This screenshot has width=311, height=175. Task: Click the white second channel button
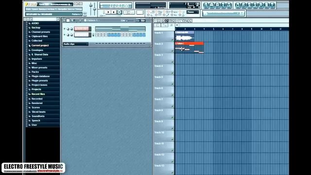[82, 35]
